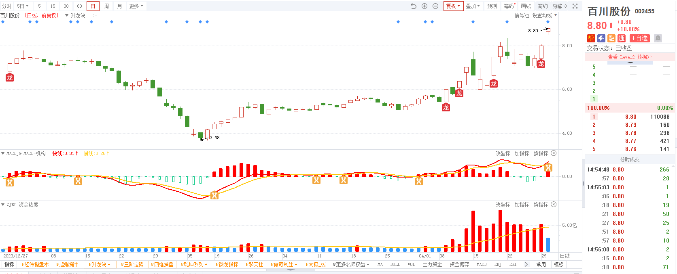This screenshot has width=677, height=274.
Task: Expand MACDJG indicator triangle menu
Action: point(3,153)
